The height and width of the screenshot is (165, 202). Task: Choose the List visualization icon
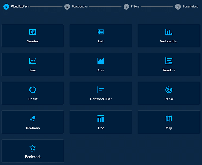101,32
